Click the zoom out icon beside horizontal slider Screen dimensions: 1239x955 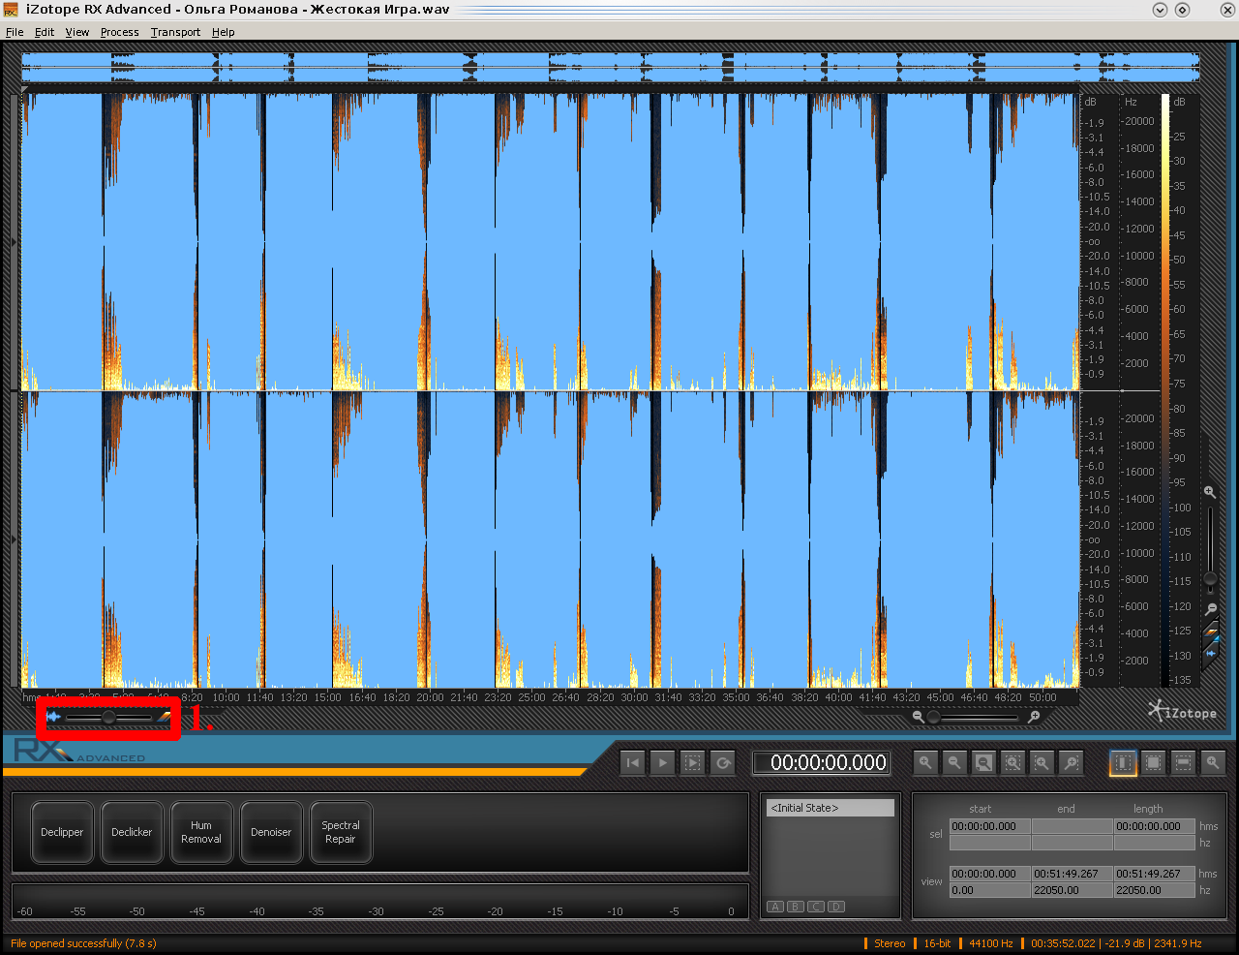pyautogui.click(x=918, y=717)
